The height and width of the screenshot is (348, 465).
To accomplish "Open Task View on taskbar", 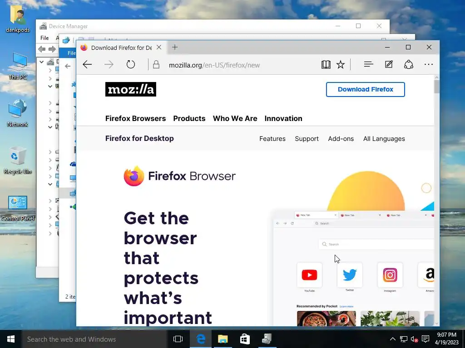I will click(178, 339).
